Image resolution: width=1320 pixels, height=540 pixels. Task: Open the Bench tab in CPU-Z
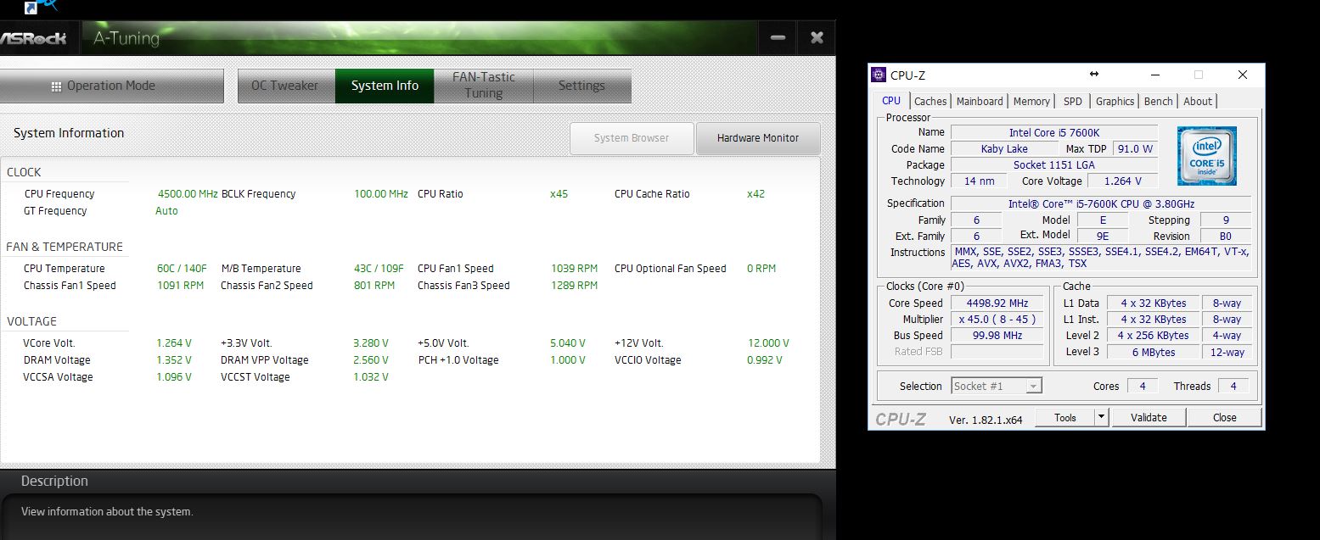(1158, 101)
